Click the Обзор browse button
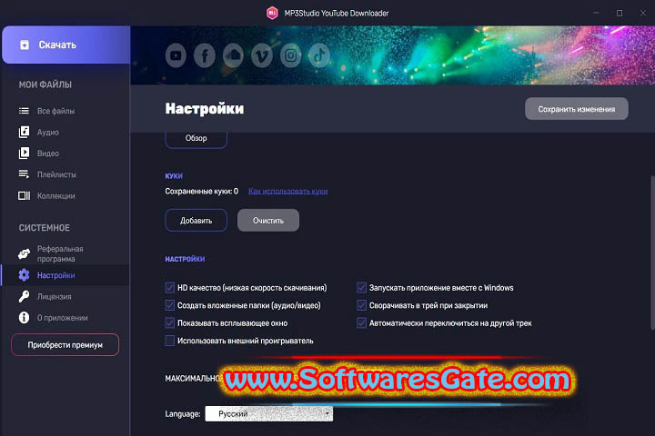This screenshot has height=436, width=655. point(196,138)
